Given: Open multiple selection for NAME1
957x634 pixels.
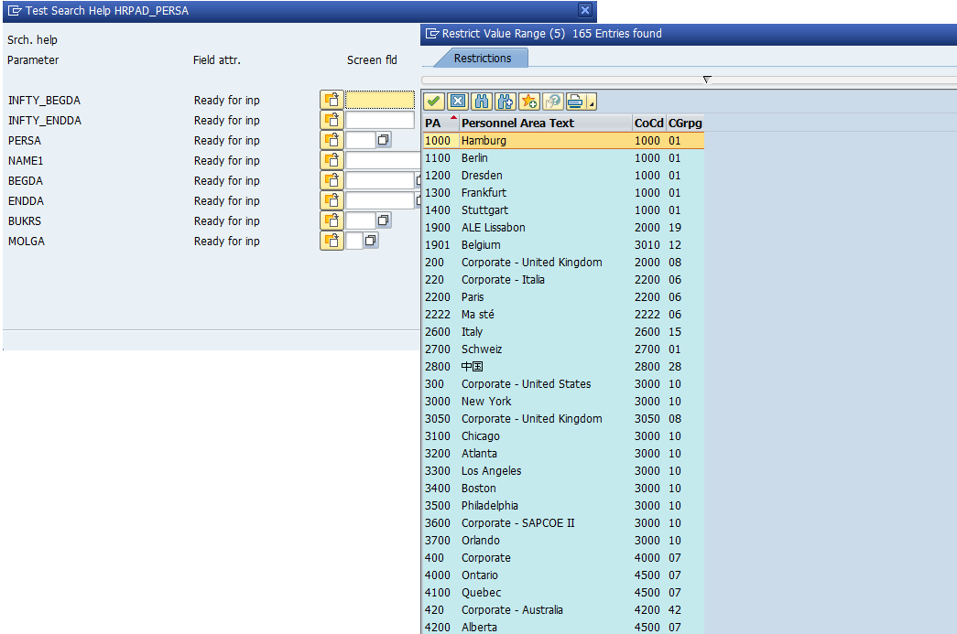Looking at the screenshot, I should (332, 160).
